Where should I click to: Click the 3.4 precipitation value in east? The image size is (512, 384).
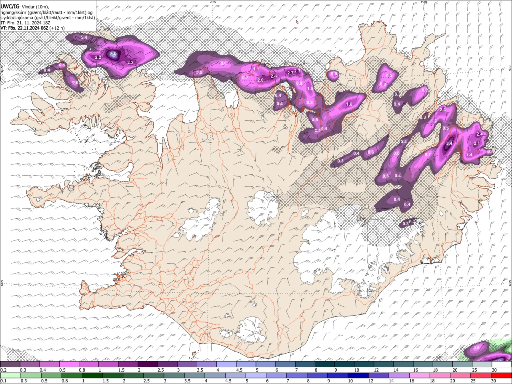[x=449, y=143]
